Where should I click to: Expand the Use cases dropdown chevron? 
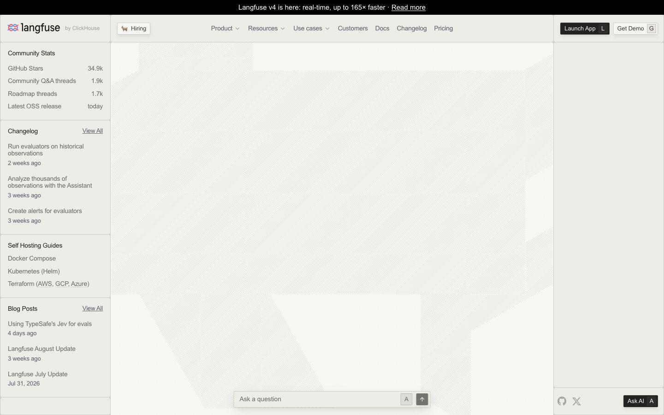(327, 29)
